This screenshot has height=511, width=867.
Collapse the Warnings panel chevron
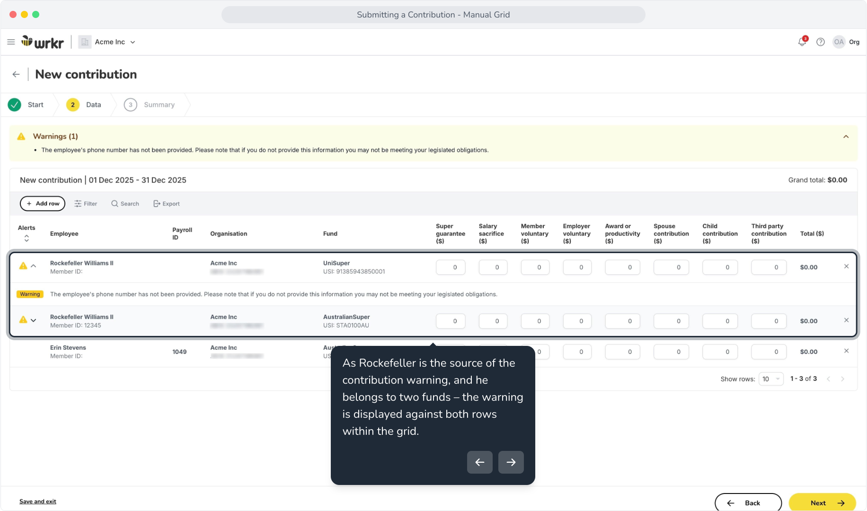(846, 137)
